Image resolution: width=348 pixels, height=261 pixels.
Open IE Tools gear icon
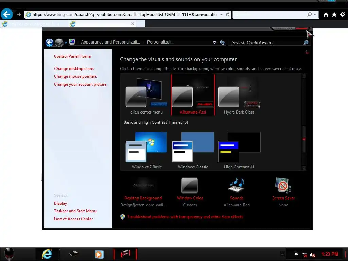click(343, 14)
